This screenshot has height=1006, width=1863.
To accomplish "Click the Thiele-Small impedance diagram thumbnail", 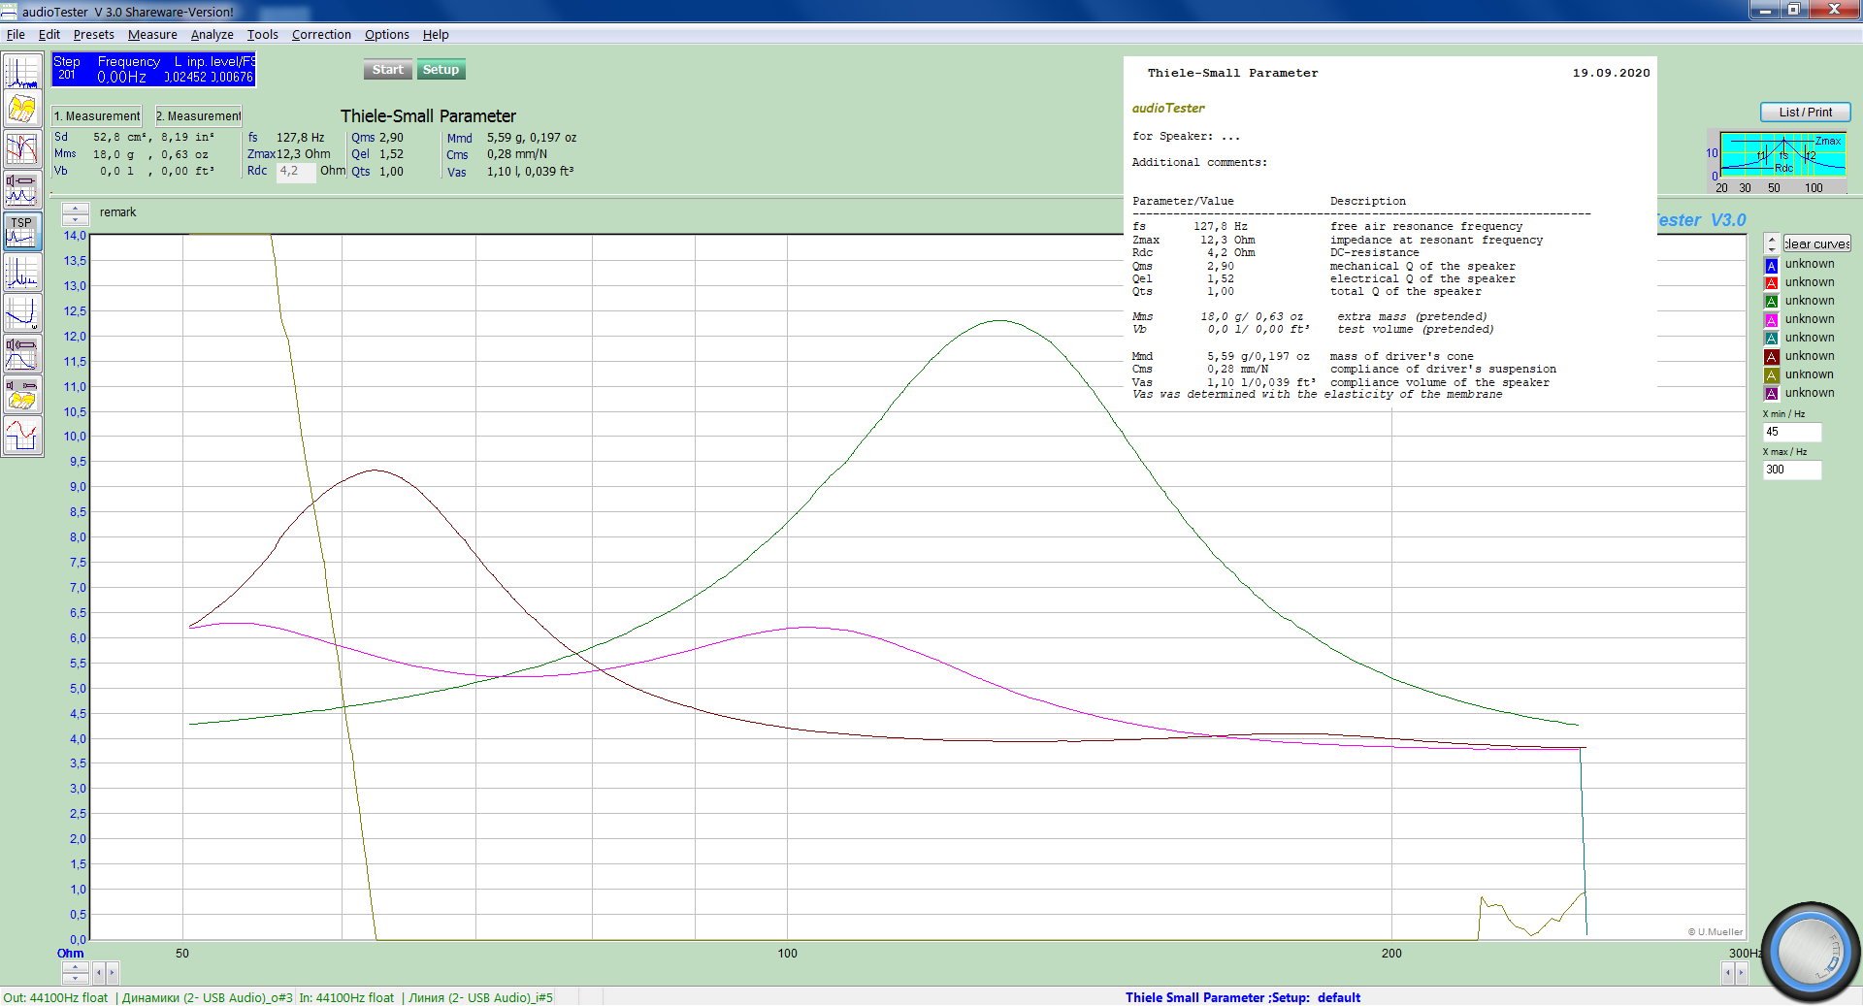I will (x=1781, y=156).
